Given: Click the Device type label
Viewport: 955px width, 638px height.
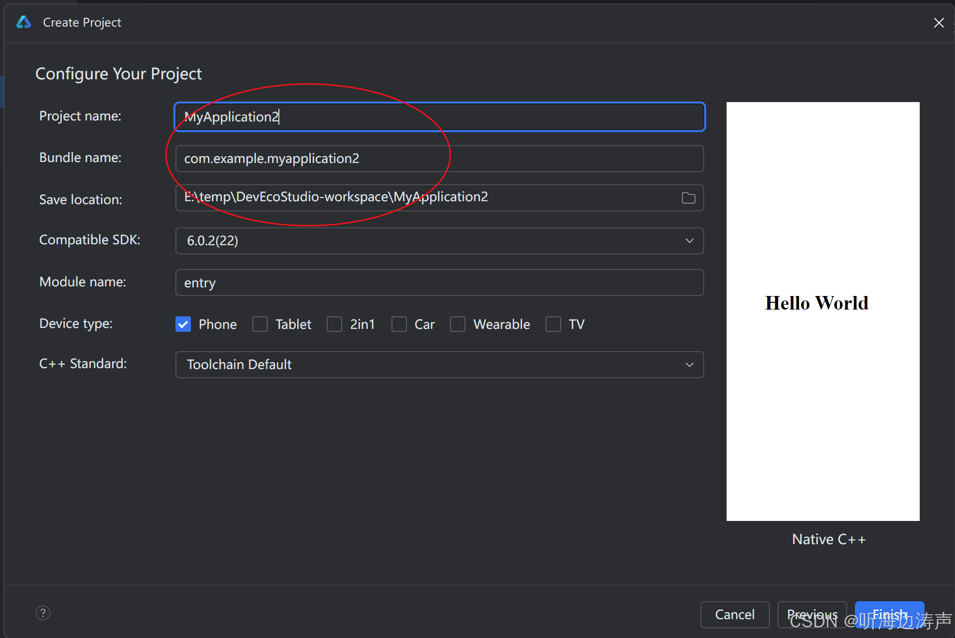Looking at the screenshot, I should (76, 323).
